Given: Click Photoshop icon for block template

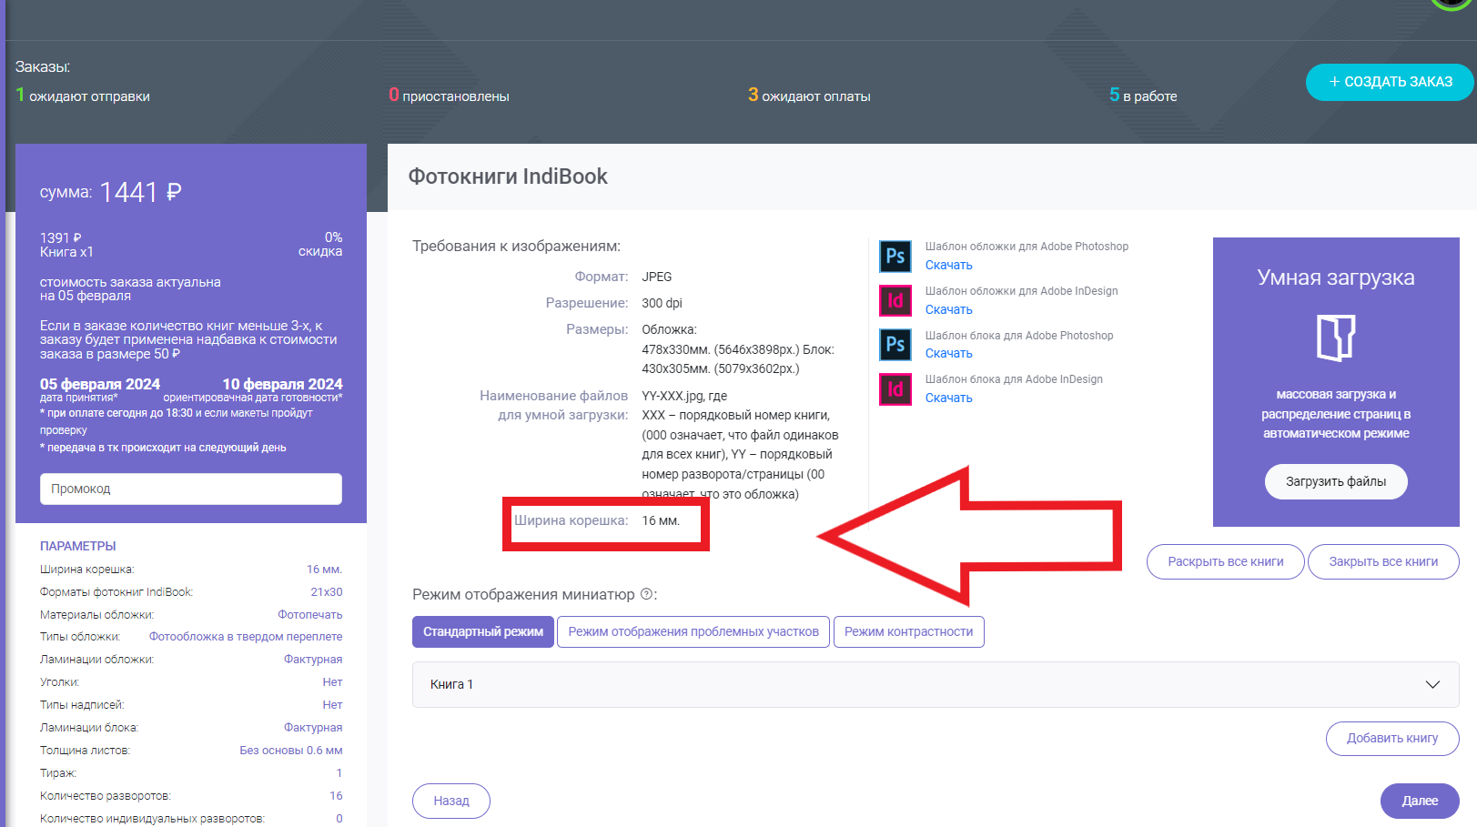Looking at the screenshot, I should [x=895, y=344].
